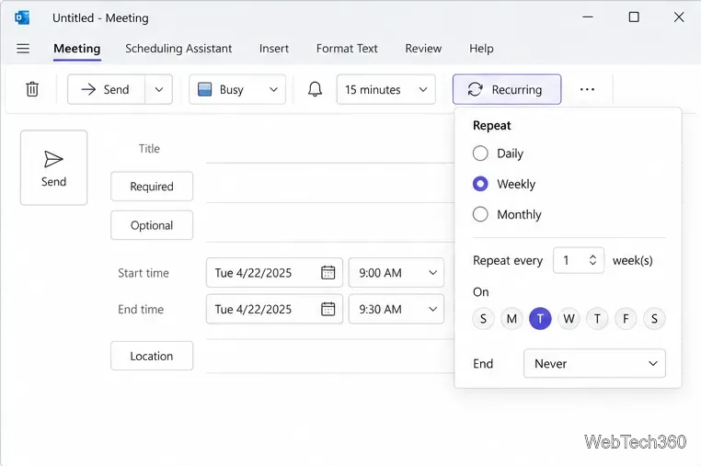Close the meeting window

tap(679, 17)
